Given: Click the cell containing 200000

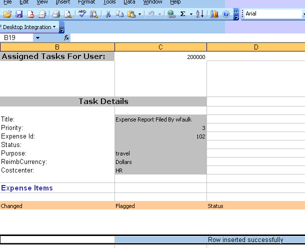Looking at the screenshot, I should [x=160, y=56].
